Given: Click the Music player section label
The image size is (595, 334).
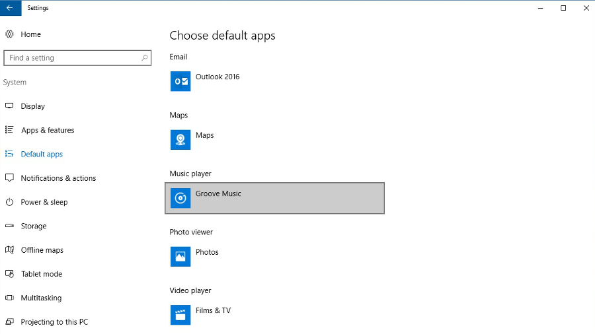Looking at the screenshot, I should click(190, 174).
